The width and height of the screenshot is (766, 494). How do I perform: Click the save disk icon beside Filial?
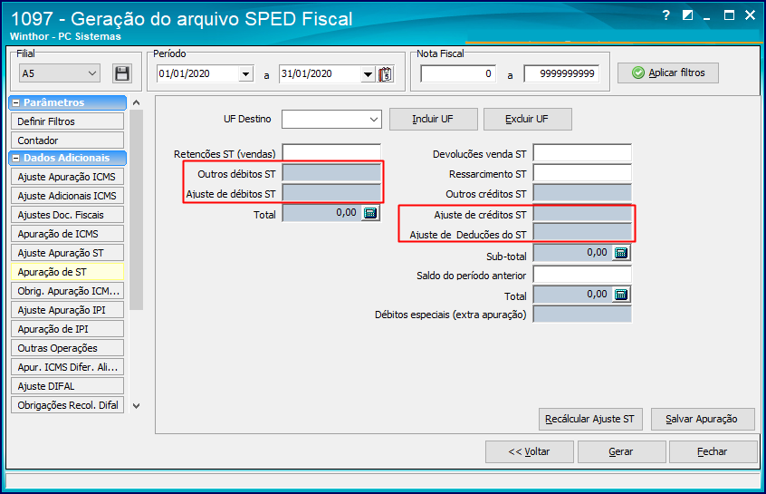[x=122, y=73]
